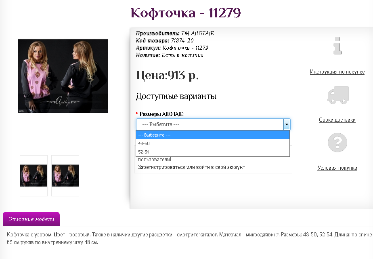Click the info icon above Инструкция по покупке
The height and width of the screenshot is (259, 373).
pos(337,46)
